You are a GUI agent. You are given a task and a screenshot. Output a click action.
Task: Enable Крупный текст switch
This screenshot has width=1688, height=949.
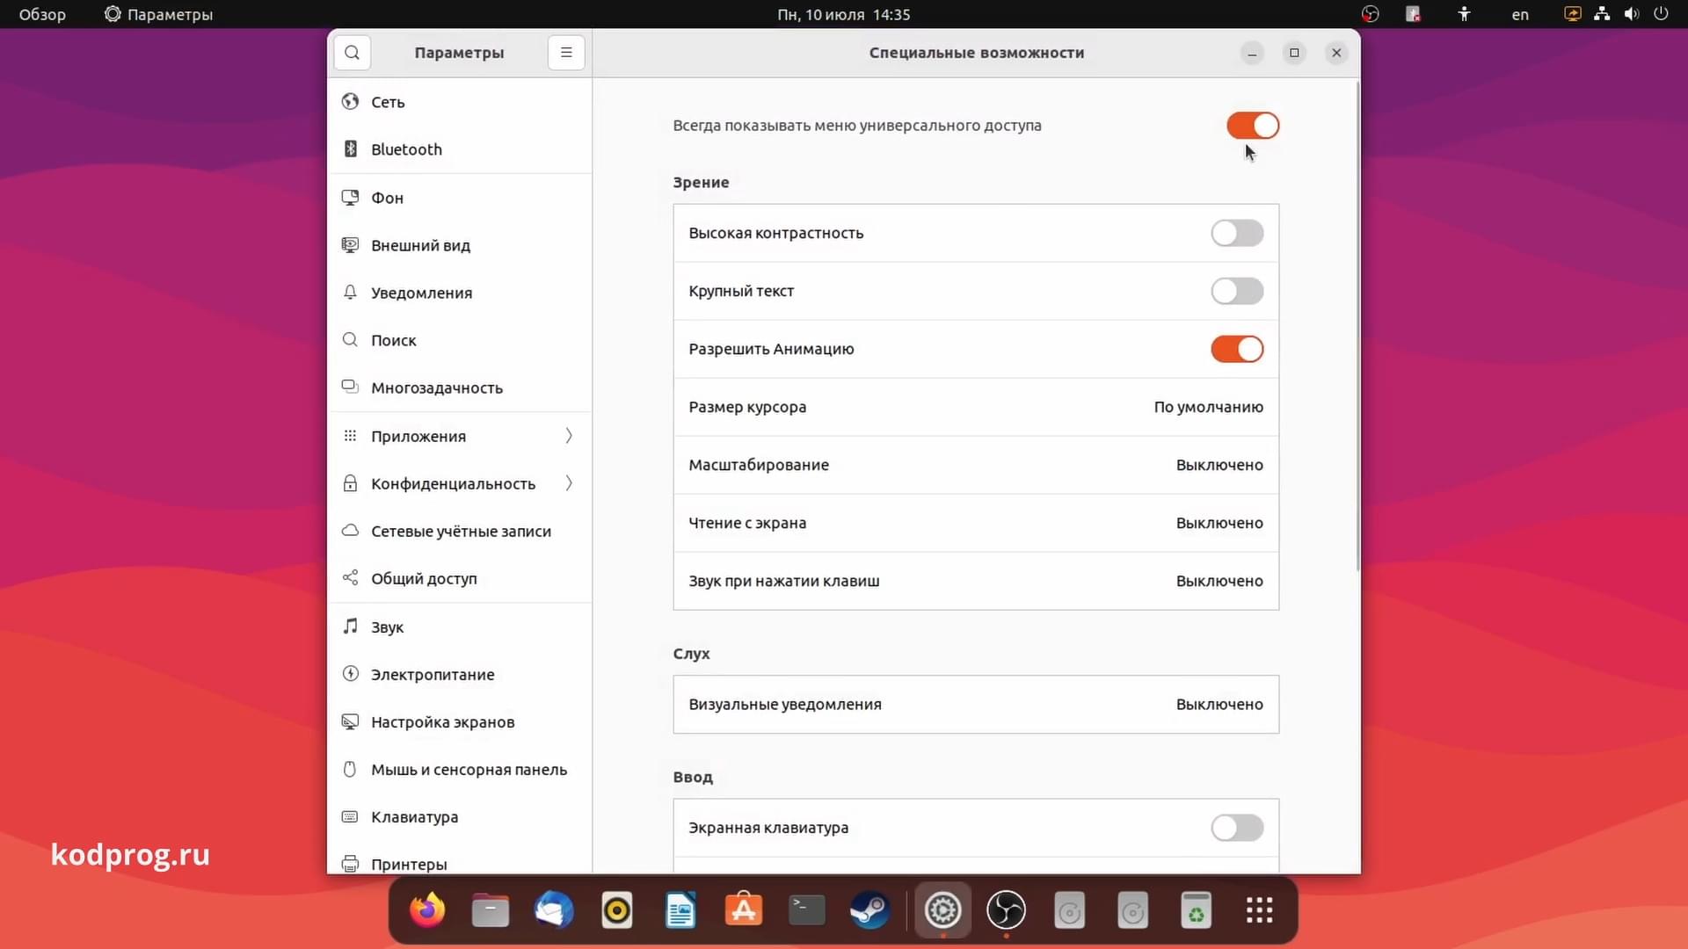[x=1237, y=291]
